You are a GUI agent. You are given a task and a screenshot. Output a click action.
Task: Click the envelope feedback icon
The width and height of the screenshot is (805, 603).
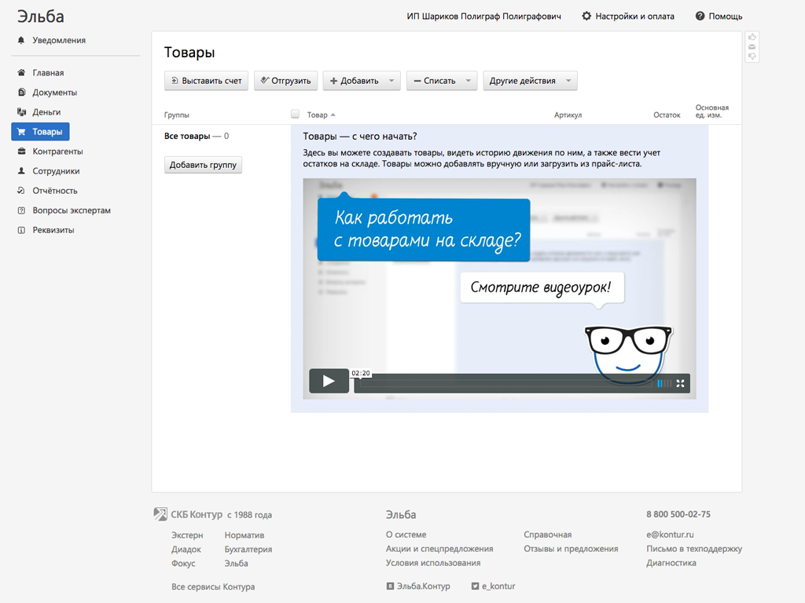point(752,46)
